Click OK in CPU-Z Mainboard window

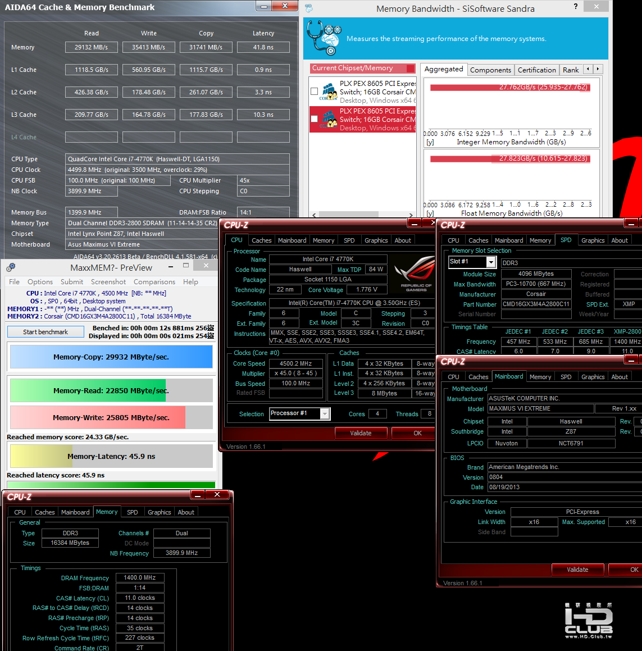pyautogui.click(x=625, y=570)
